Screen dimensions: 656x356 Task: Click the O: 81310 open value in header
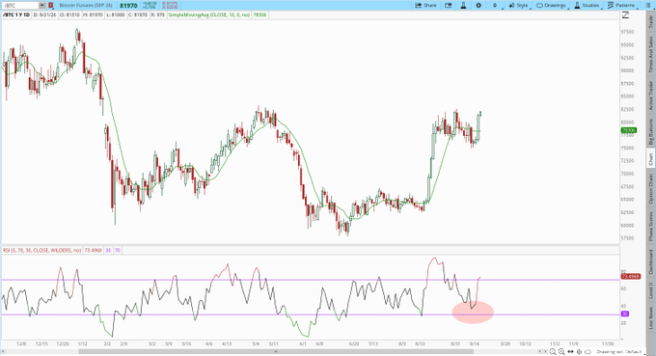[x=69, y=14]
